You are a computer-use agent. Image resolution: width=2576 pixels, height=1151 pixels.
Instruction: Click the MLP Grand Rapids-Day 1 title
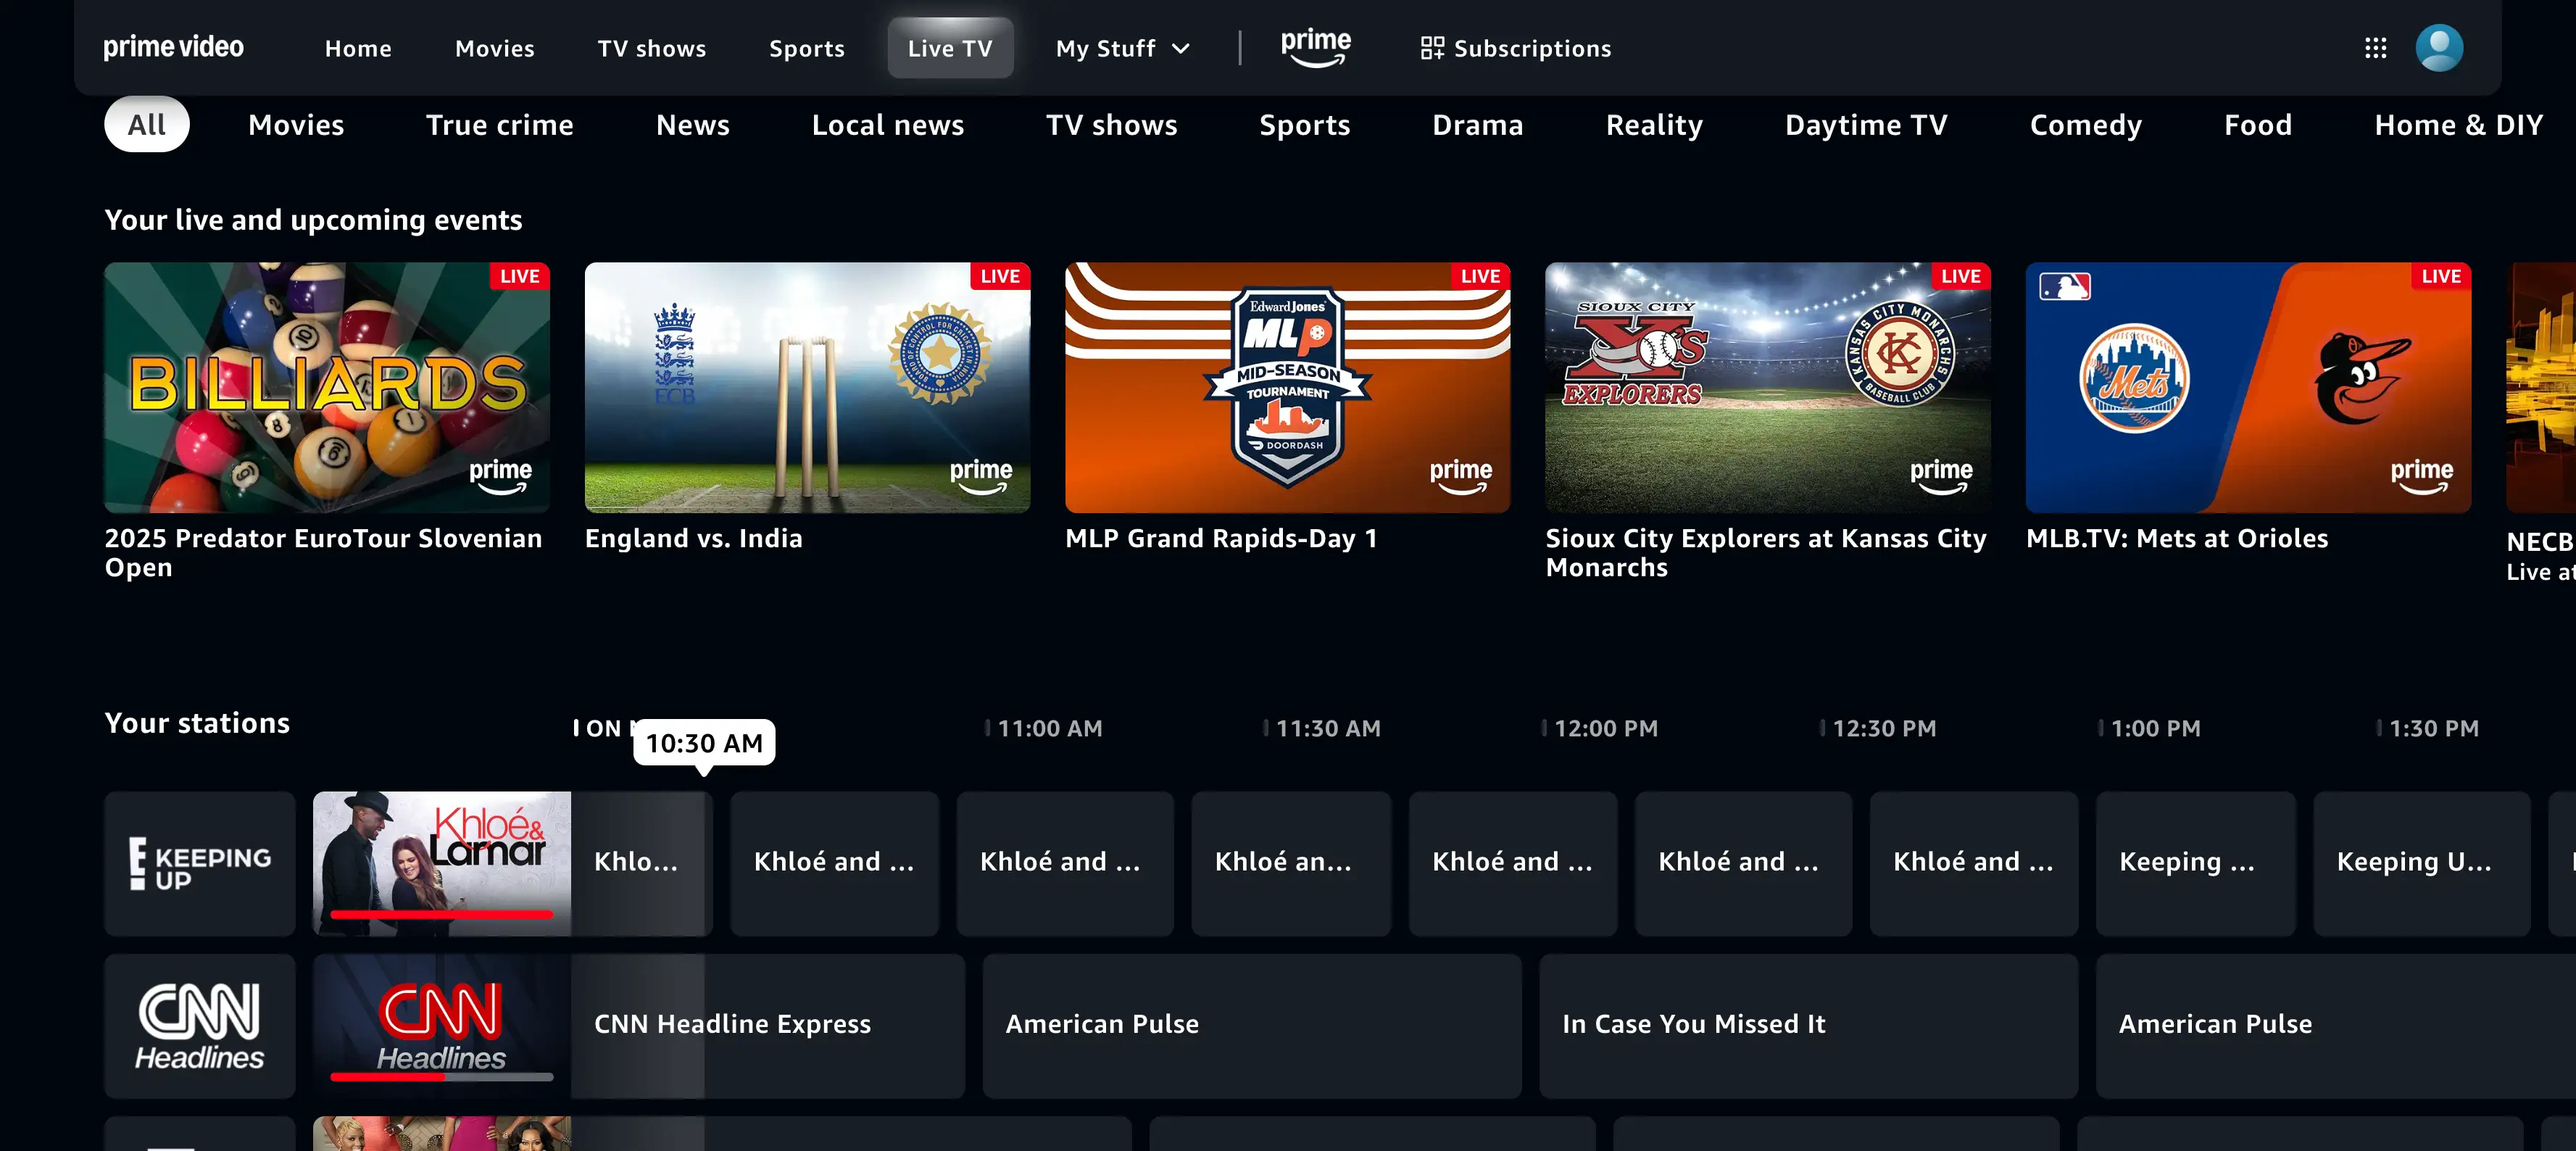1221,539
